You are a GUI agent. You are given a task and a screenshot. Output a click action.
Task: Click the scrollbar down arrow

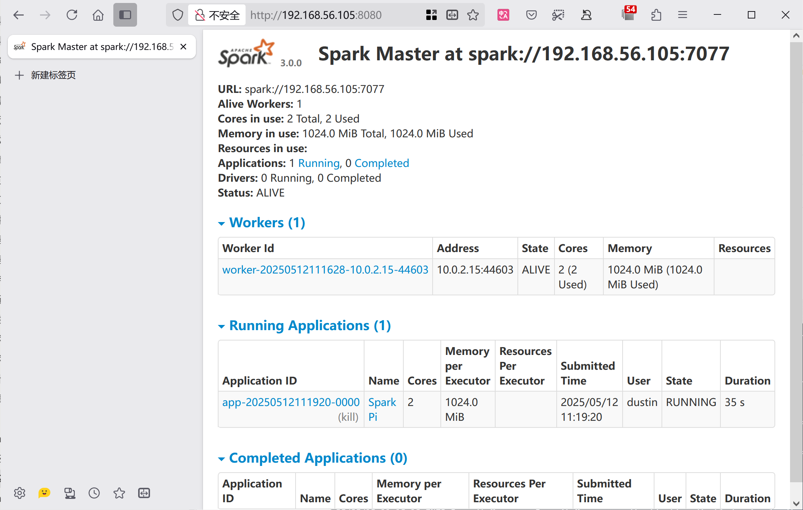796,504
